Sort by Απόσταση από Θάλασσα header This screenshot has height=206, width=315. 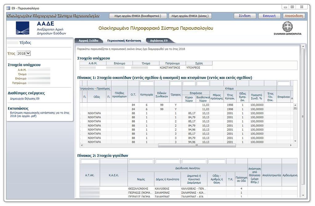[254, 175]
